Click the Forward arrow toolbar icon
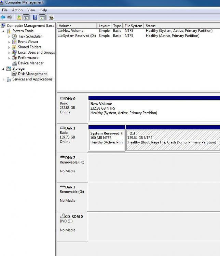 pyautogui.click(x=10, y=17)
